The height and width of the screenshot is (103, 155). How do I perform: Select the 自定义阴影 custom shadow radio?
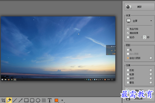point(128,58)
